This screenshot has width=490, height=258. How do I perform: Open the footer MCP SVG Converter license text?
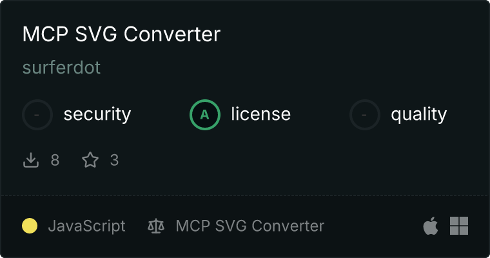click(x=250, y=226)
